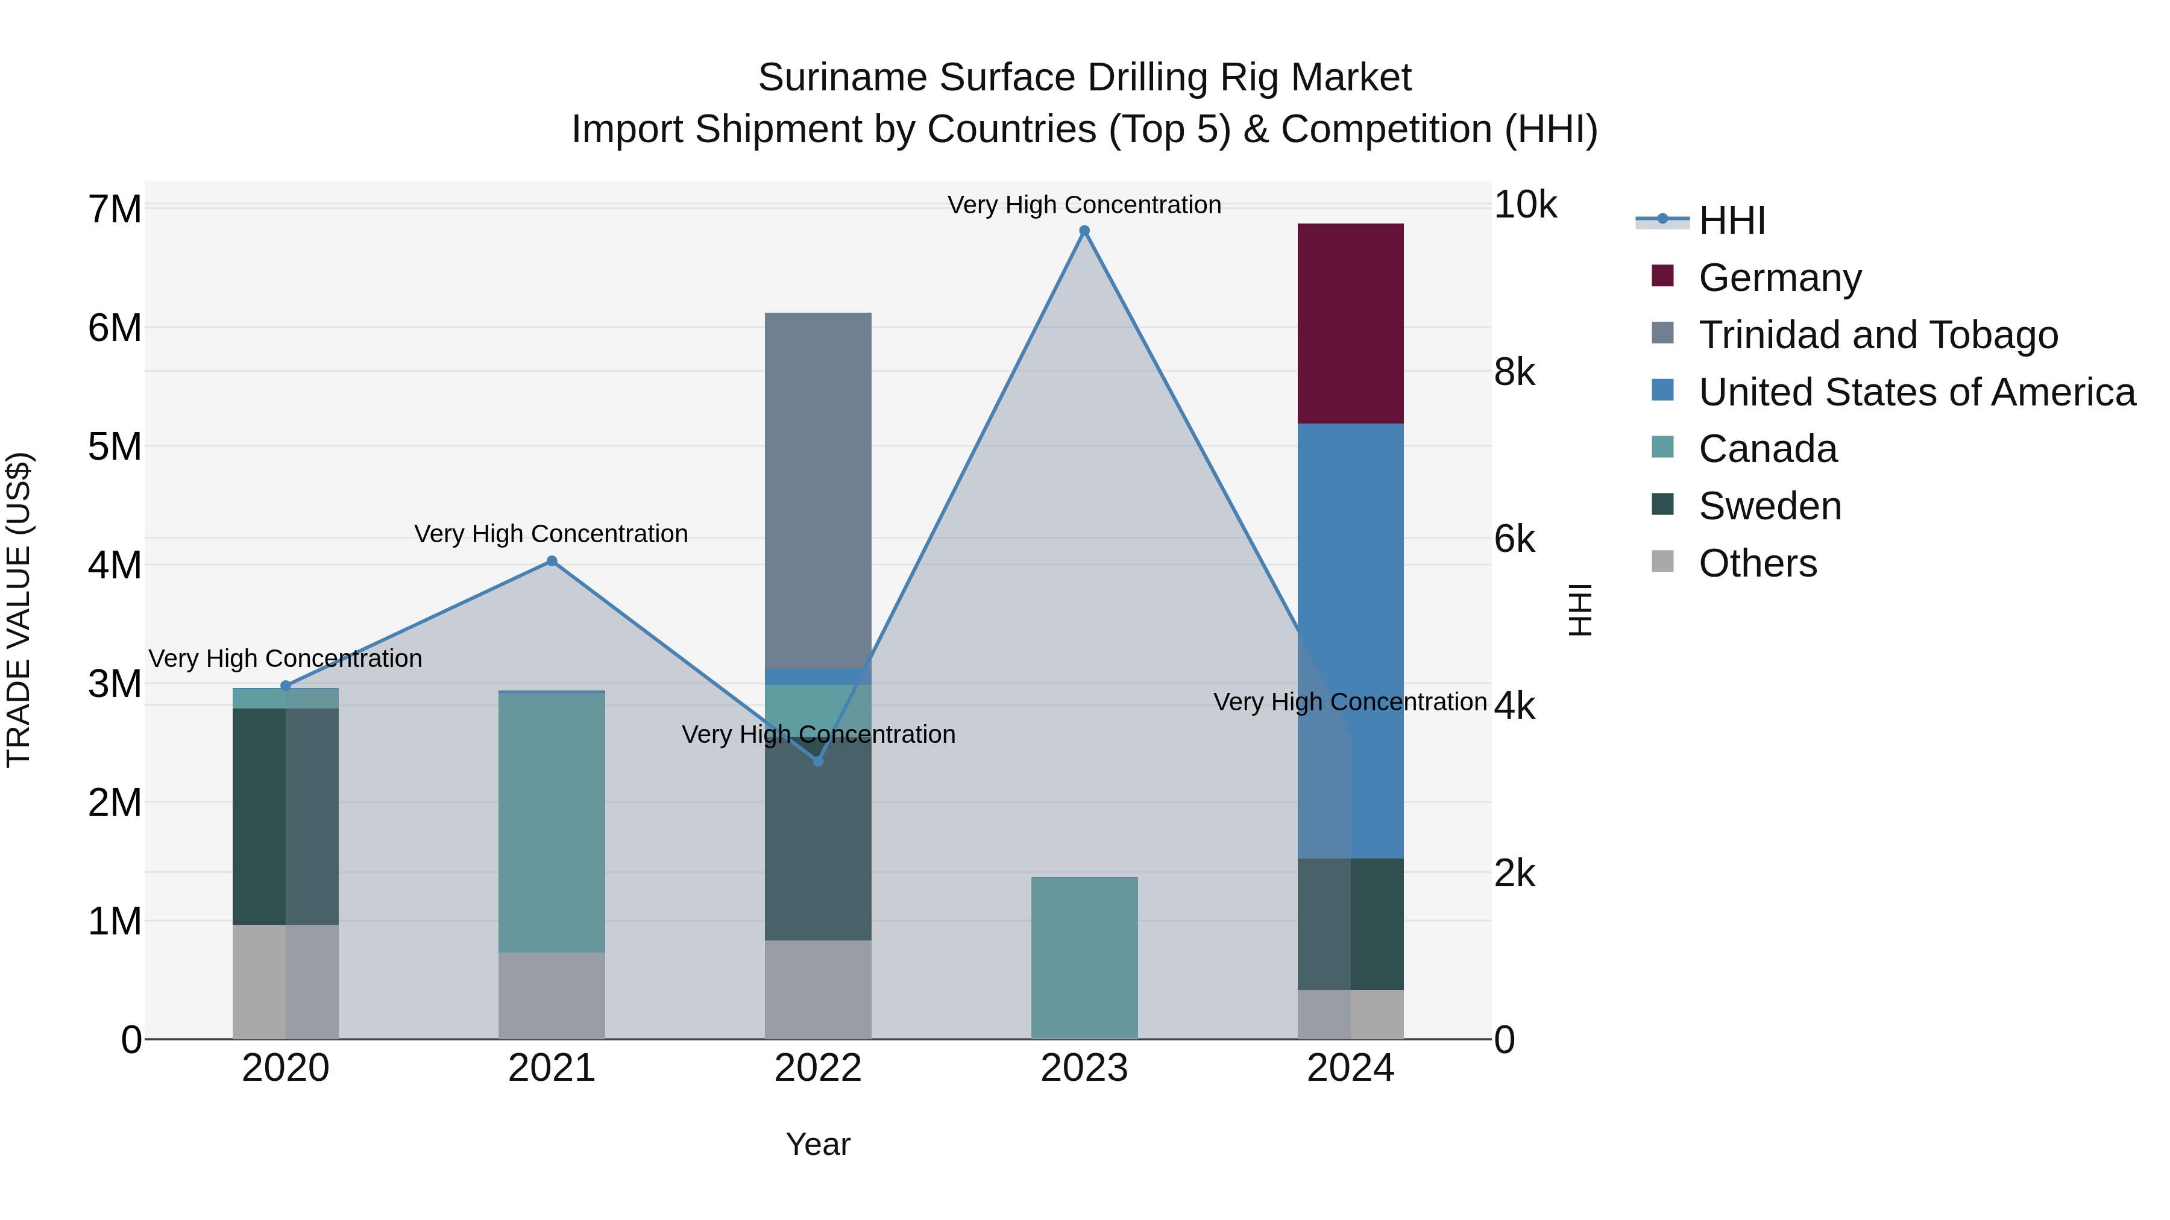Click the HHI data point for 2022
The image size is (2170, 1220).
click(x=818, y=761)
